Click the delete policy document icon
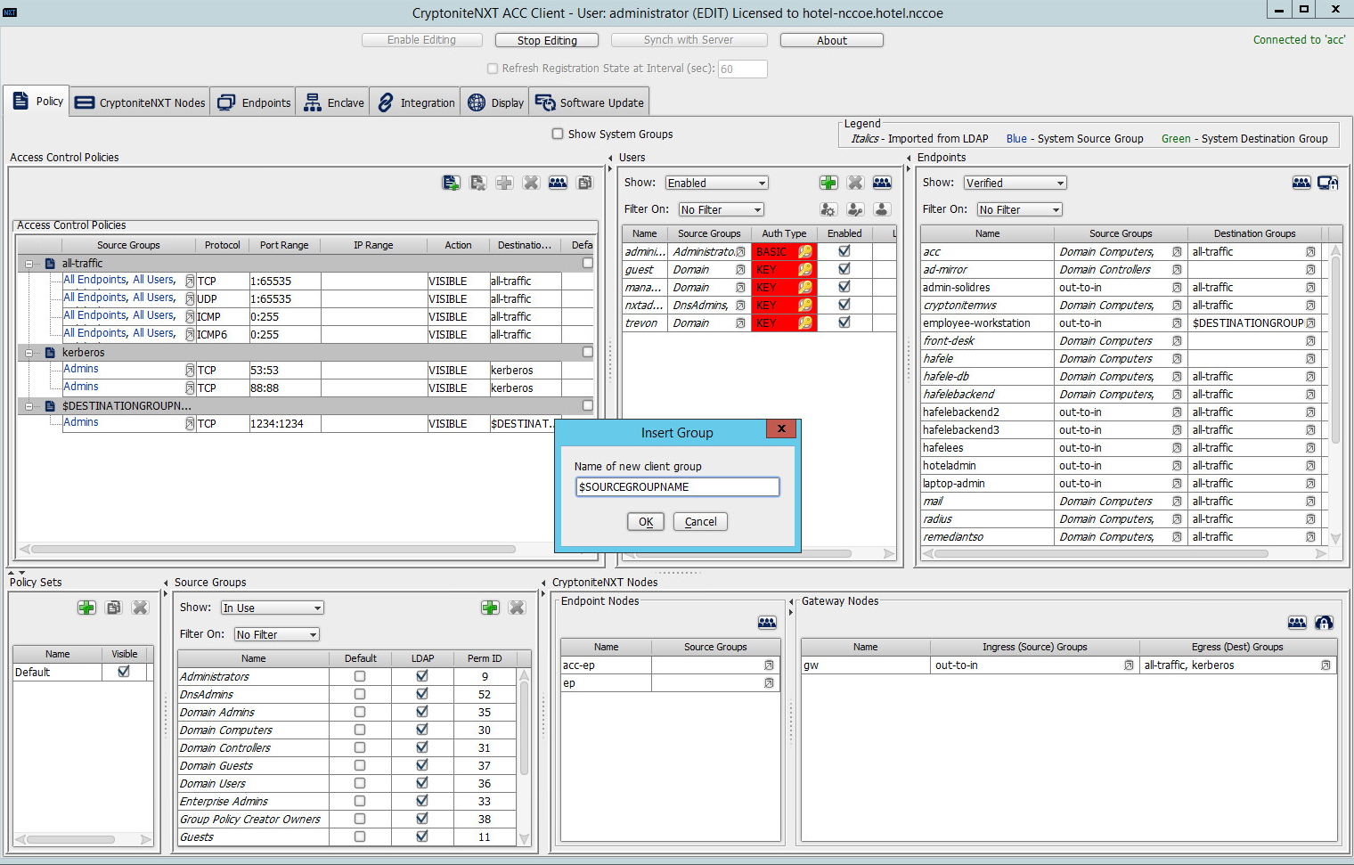1354x865 pixels. click(478, 183)
